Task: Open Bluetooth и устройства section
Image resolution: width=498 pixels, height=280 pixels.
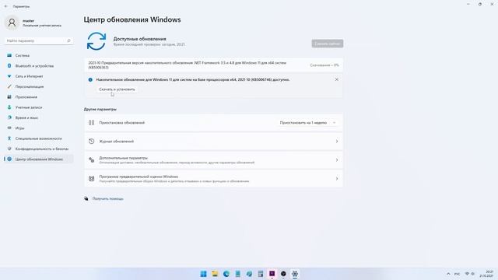Action: tap(38, 66)
